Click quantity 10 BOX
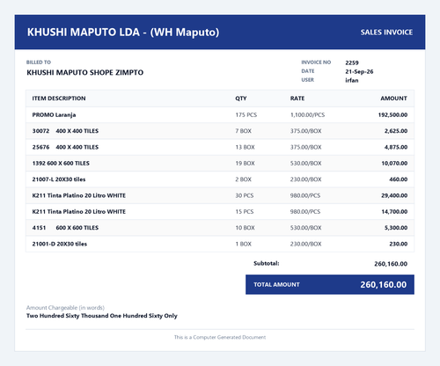 click(x=245, y=228)
